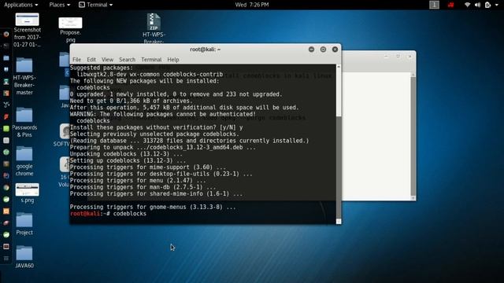The width and height of the screenshot is (504, 283).
Task: Click 'Need to get 0 B/1,366 kB' line
Action: tap(132, 101)
